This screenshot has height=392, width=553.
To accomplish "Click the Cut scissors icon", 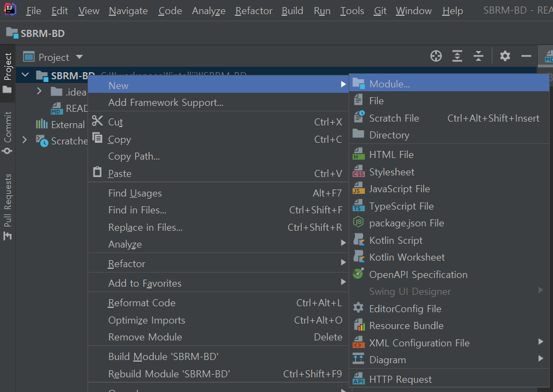I will [97, 121].
